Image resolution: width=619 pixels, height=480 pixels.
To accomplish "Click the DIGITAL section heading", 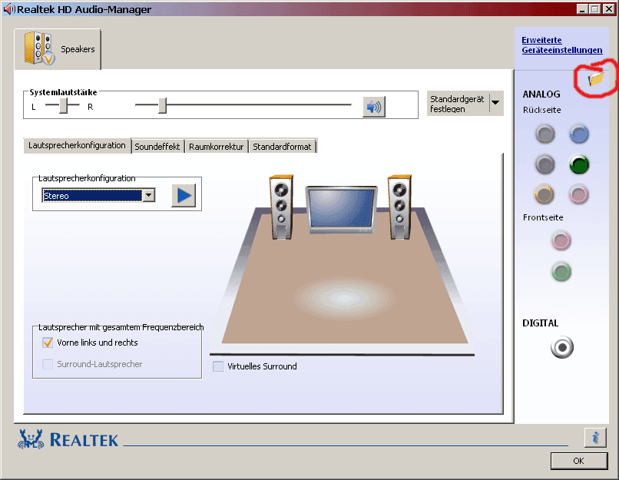I will [540, 323].
